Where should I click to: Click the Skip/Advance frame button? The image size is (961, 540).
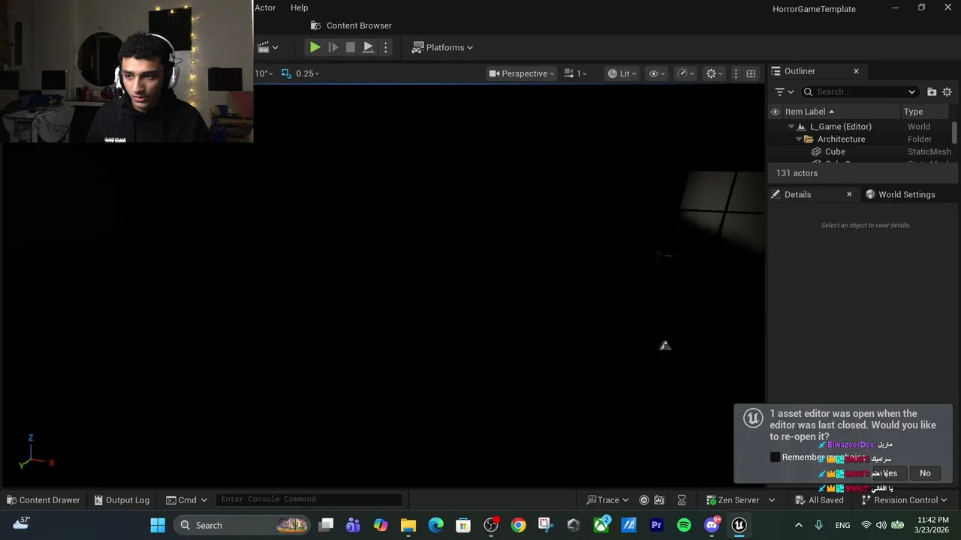pos(333,47)
